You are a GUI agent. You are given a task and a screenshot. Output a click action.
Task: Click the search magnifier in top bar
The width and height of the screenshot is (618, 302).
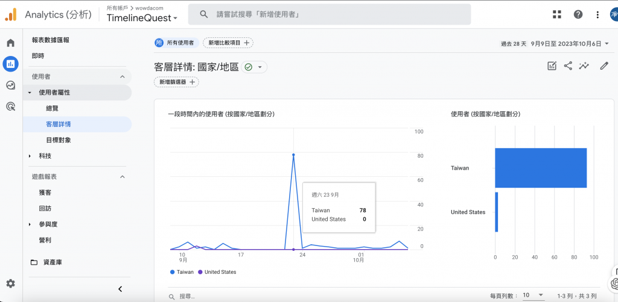point(204,14)
